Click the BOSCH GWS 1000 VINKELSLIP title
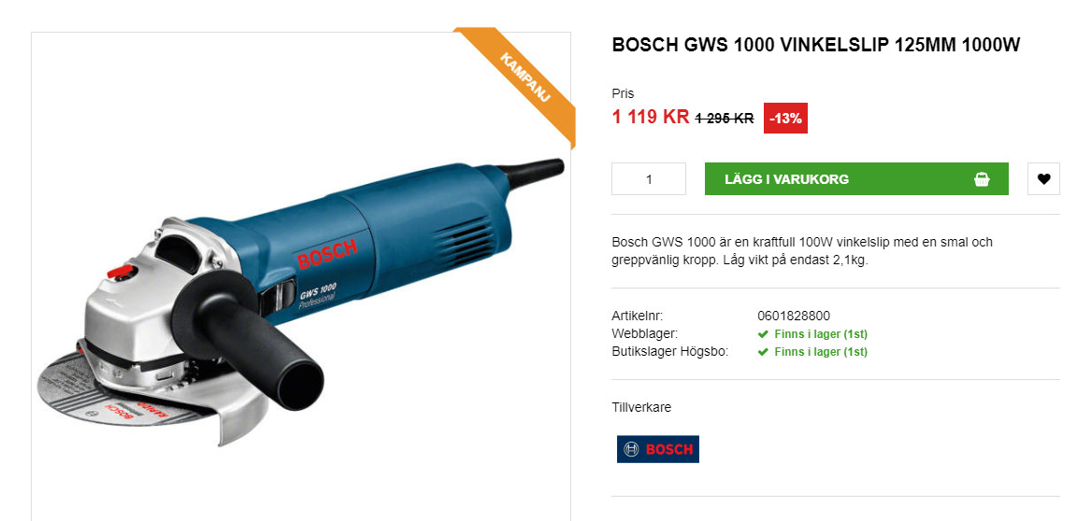 point(816,45)
